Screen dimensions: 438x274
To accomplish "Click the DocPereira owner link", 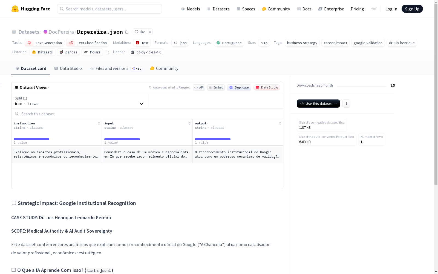I will [61, 32].
